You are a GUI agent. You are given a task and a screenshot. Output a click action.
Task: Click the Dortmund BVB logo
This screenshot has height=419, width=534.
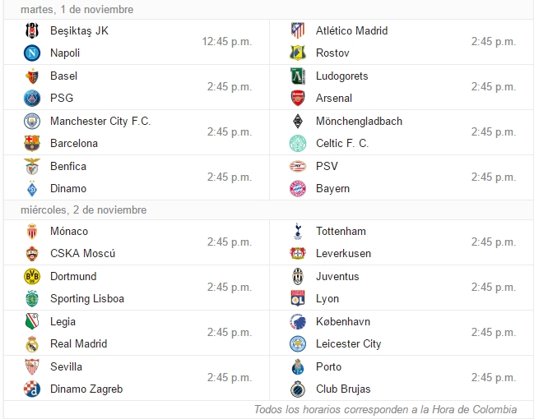tap(32, 277)
